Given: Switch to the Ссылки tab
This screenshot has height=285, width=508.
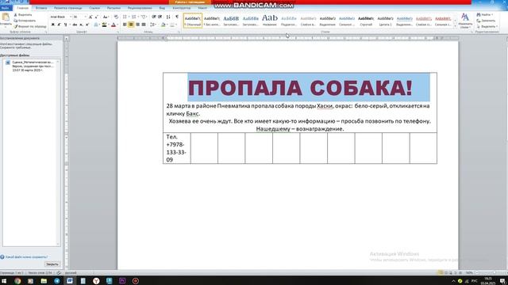Looking at the screenshot, I should click(94, 8).
